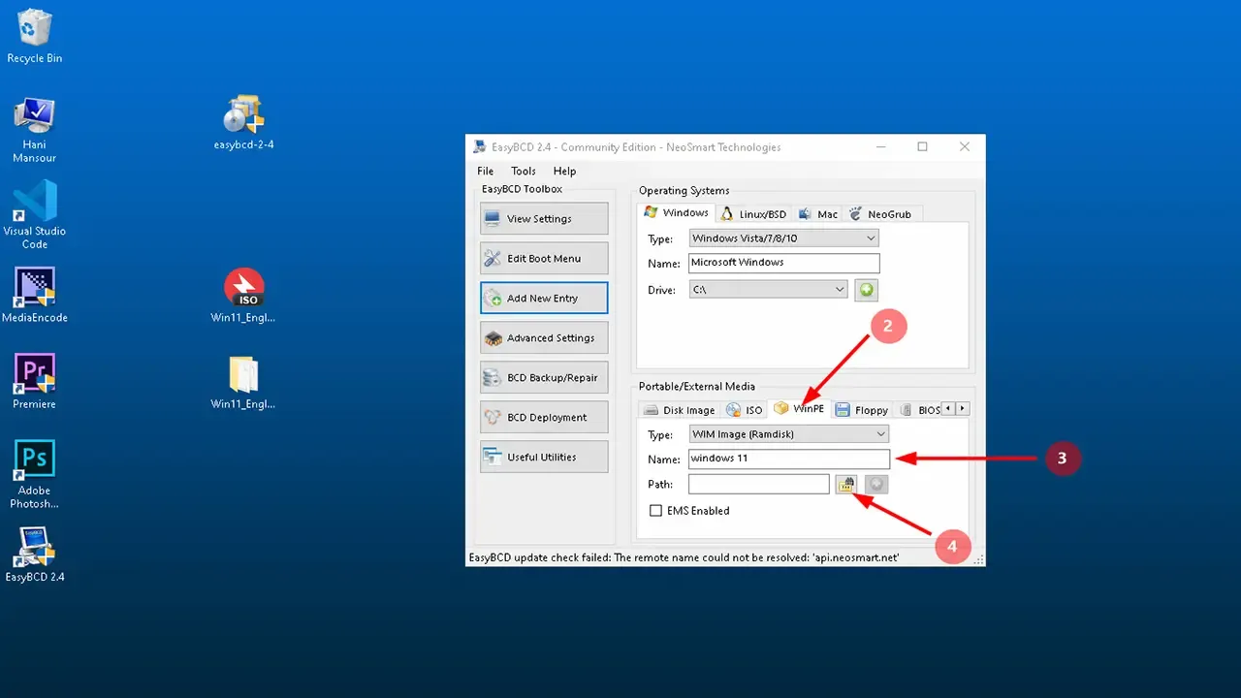Open the Tools menu

tap(524, 171)
